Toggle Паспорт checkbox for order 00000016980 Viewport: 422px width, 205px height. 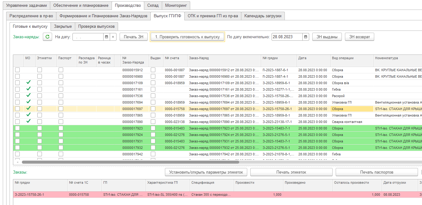pyautogui.click(x=61, y=76)
